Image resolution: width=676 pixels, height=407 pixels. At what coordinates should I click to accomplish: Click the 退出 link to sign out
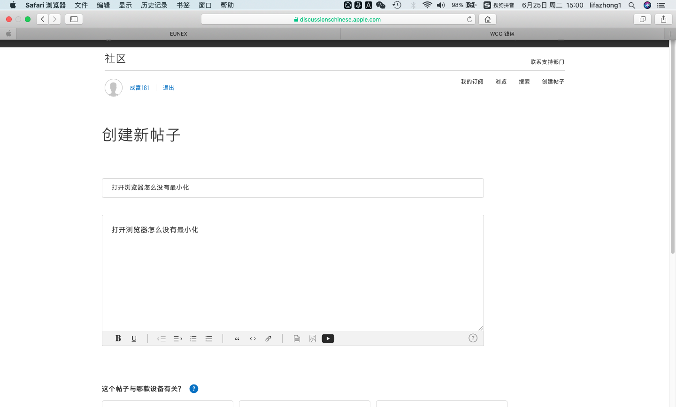(x=169, y=88)
